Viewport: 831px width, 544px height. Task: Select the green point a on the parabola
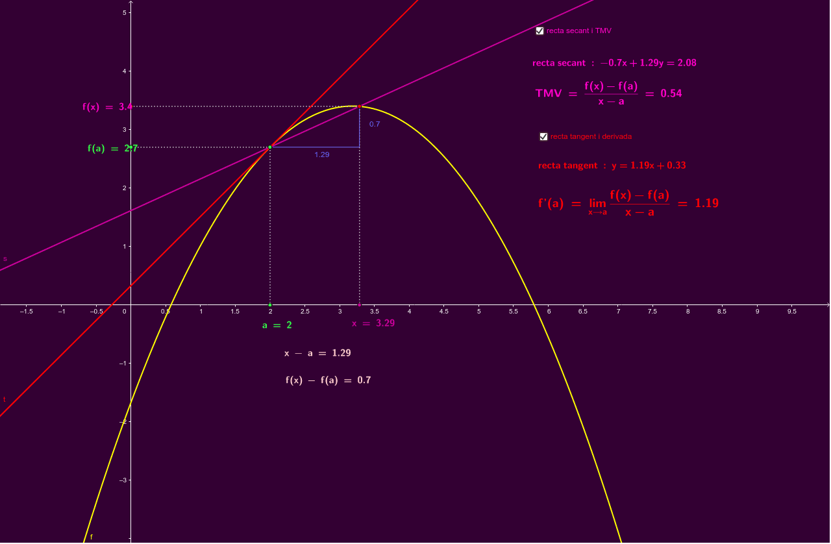tap(270, 147)
